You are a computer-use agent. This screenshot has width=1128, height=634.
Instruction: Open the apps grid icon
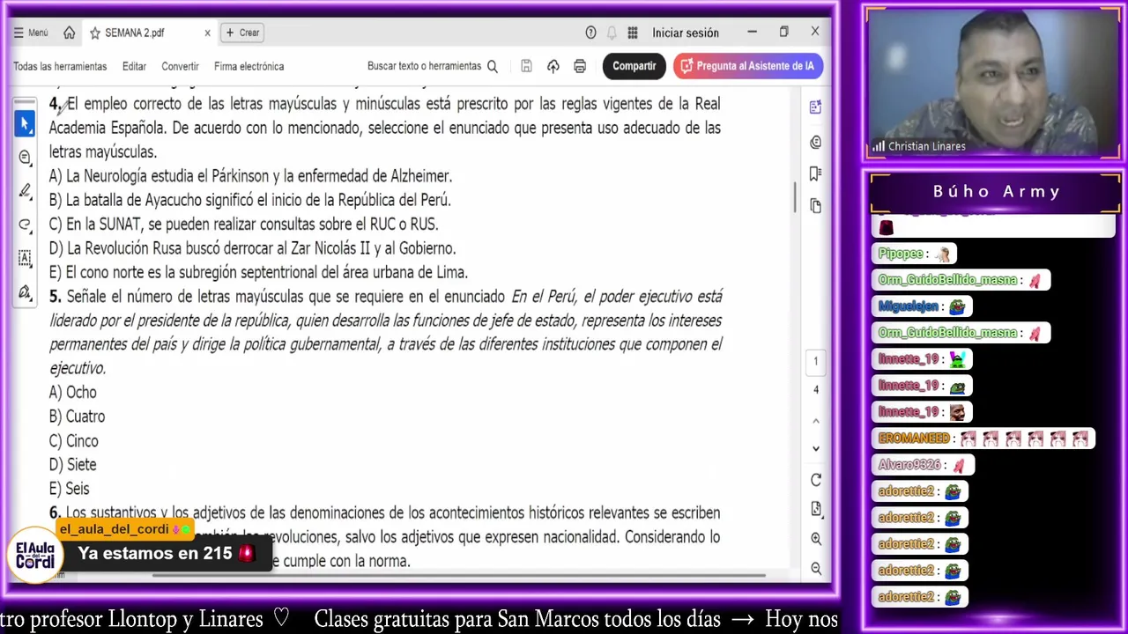(633, 33)
